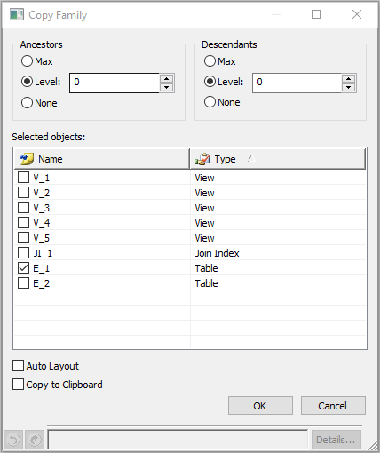The width and height of the screenshot is (380, 453).
Task: Click the Name column header icon
Action: click(27, 159)
